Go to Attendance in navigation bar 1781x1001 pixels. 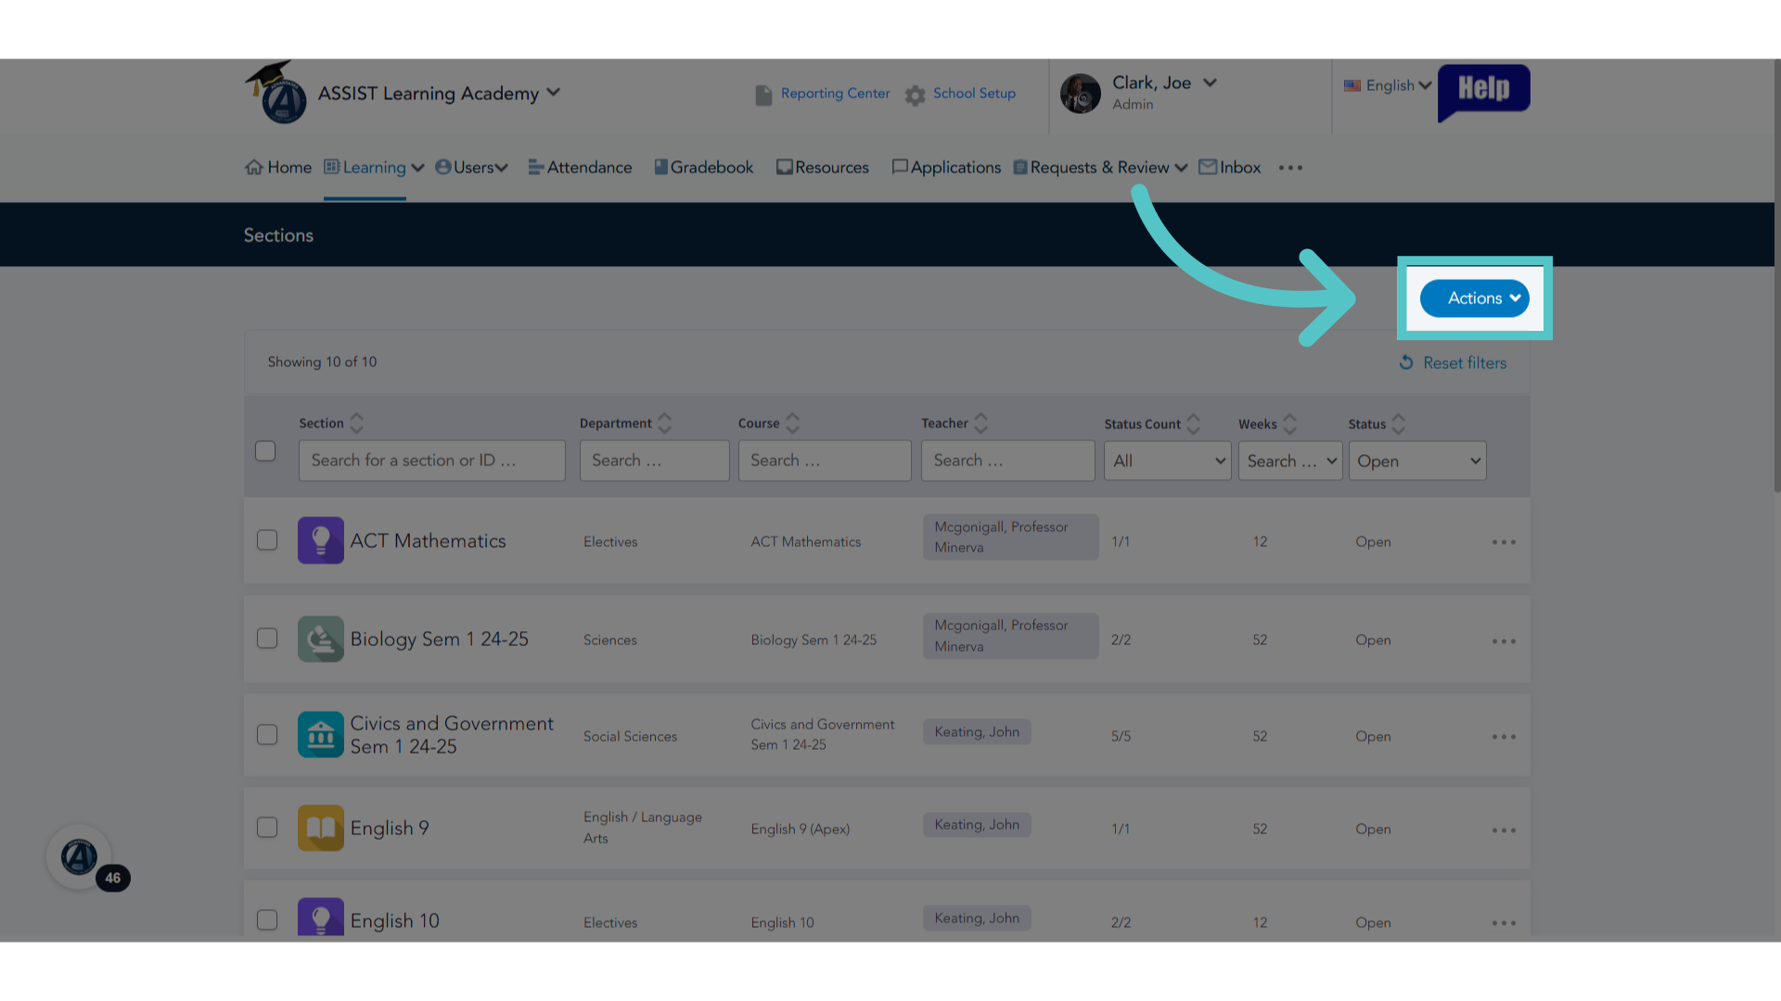(581, 168)
